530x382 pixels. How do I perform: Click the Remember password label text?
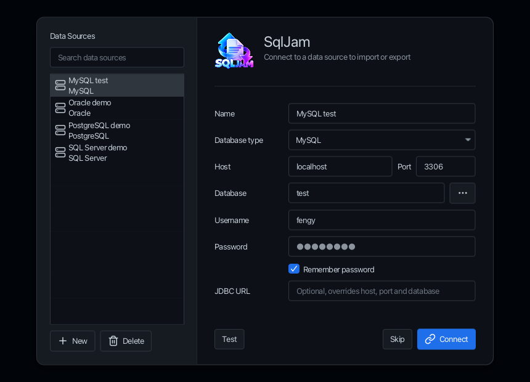click(x=339, y=269)
